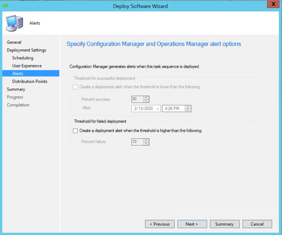Decrease Percent success with down arrow
The image size is (282, 235).
click(x=146, y=101)
